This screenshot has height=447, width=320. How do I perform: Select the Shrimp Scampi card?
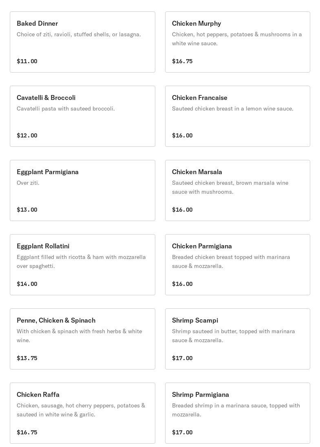click(x=237, y=339)
